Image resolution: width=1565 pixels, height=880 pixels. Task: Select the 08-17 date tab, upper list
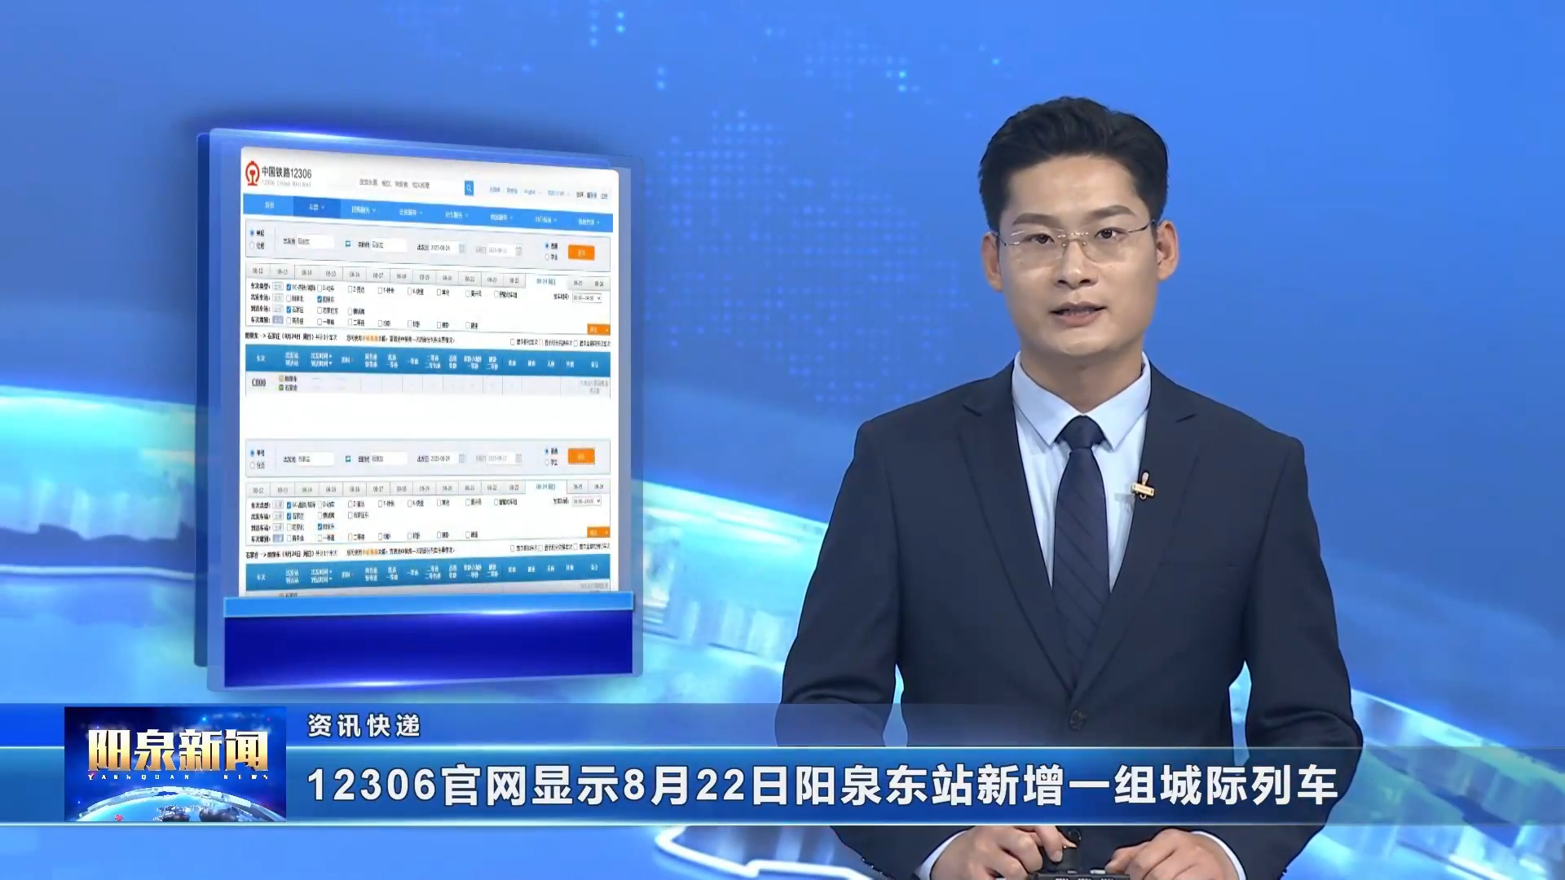pyautogui.click(x=378, y=275)
